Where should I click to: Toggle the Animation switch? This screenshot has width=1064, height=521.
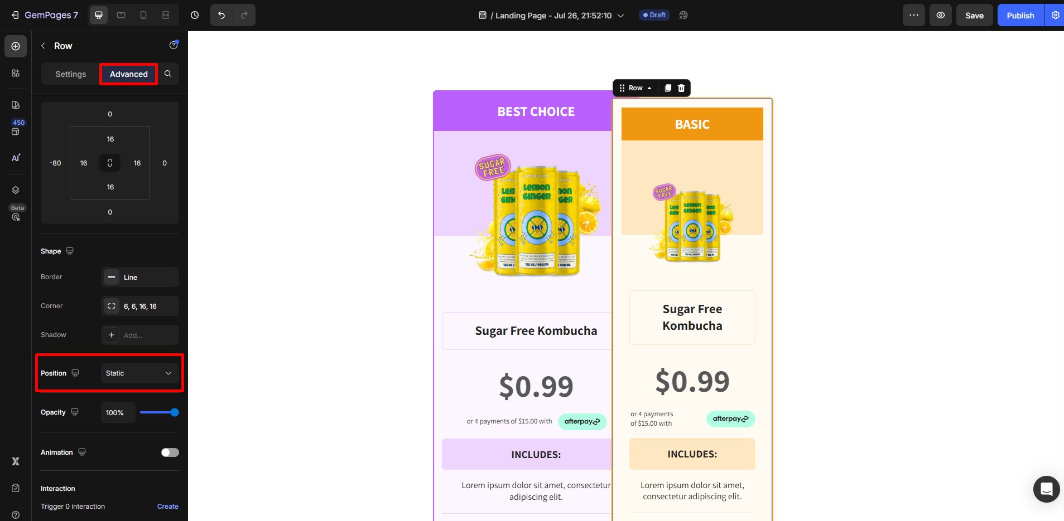(x=170, y=452)
